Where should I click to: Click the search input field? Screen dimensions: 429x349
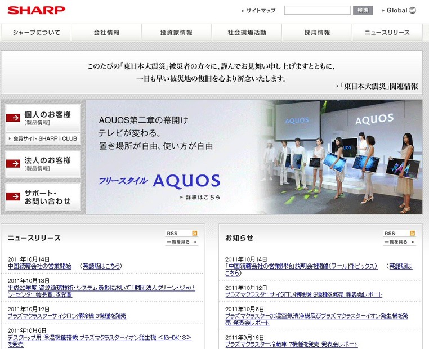click(x=318, y=10)
